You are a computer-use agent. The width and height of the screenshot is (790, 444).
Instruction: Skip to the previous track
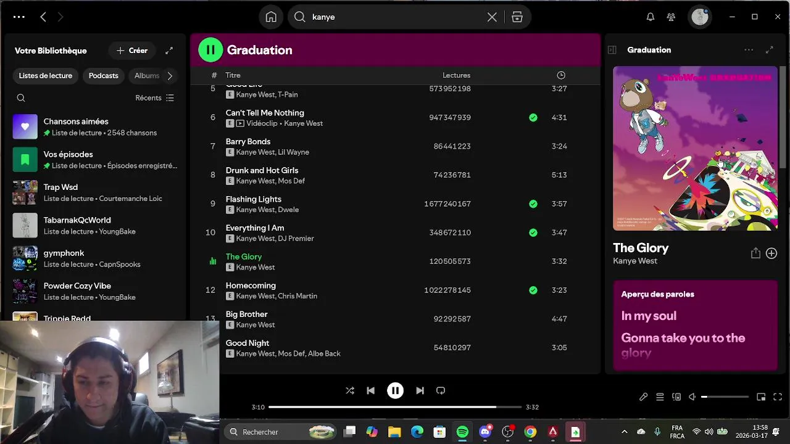click(x=370, y=390)
